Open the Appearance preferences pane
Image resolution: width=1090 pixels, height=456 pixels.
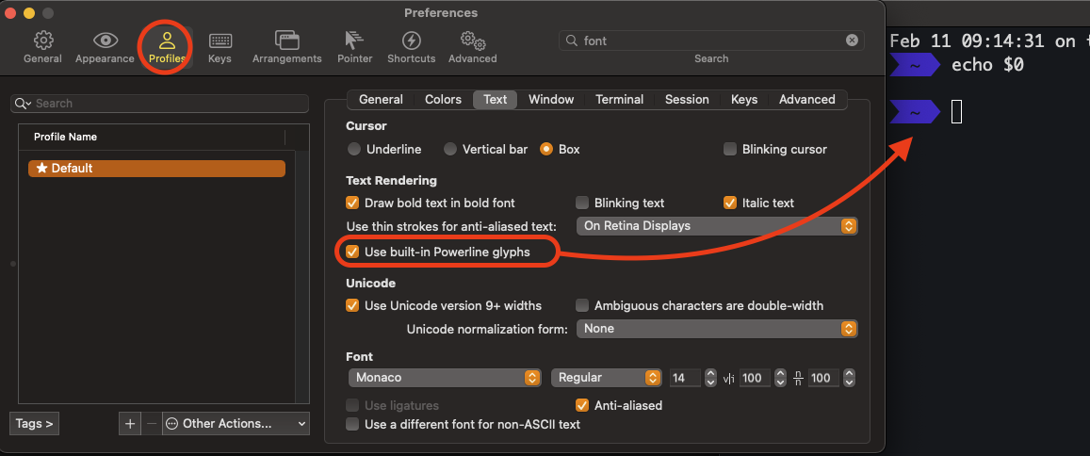coord(106,46)
